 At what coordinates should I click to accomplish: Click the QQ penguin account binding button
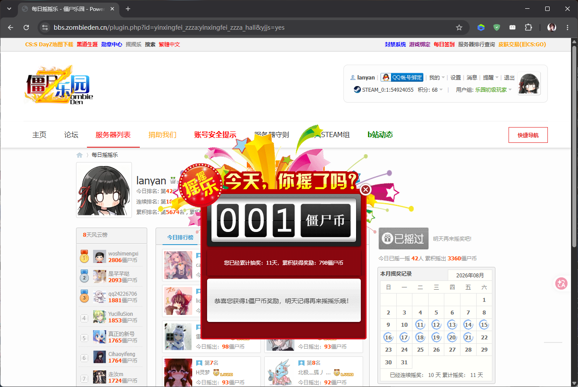coord(402,77)
